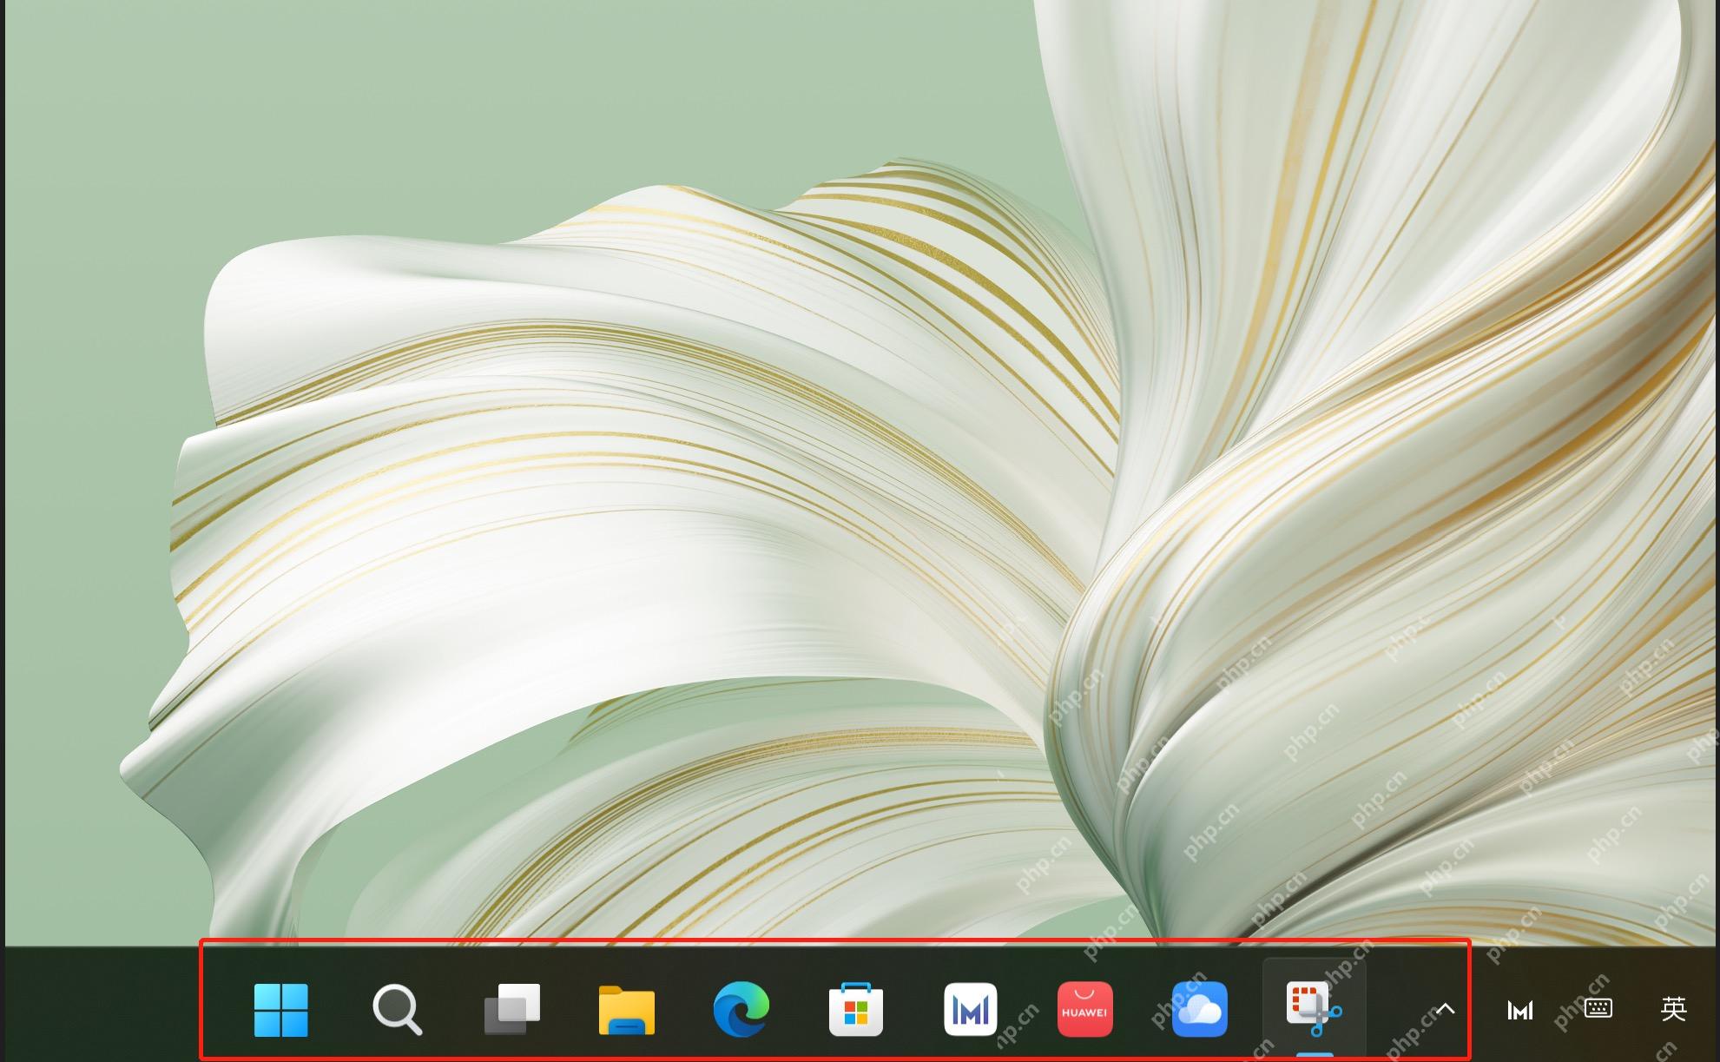
Task: Launch File Explorer folder icon
Action: pyautogui.click(x=627, y=1010)
